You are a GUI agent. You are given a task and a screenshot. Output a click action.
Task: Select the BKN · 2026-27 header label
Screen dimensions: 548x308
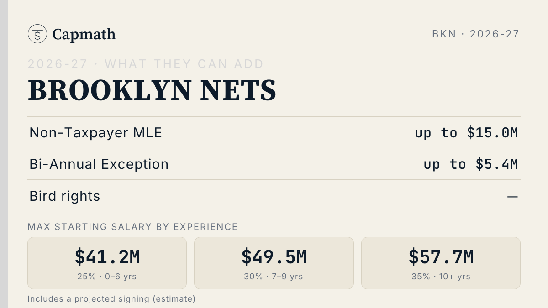point(476,34)
